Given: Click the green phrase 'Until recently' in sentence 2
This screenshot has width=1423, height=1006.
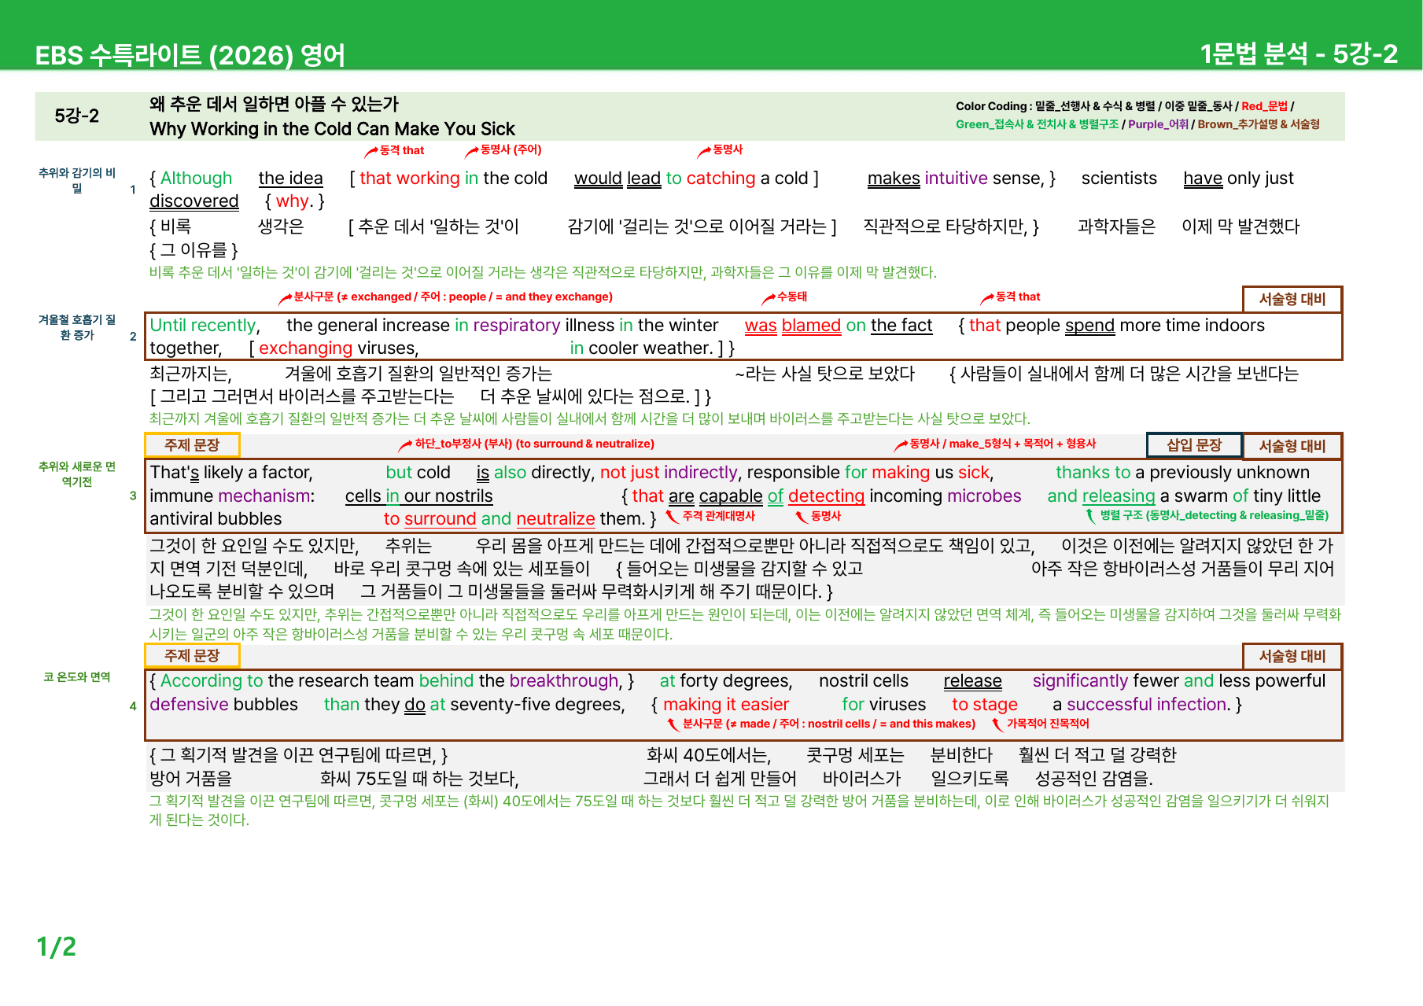Looking at the screenshot, I should pos(203,326).
